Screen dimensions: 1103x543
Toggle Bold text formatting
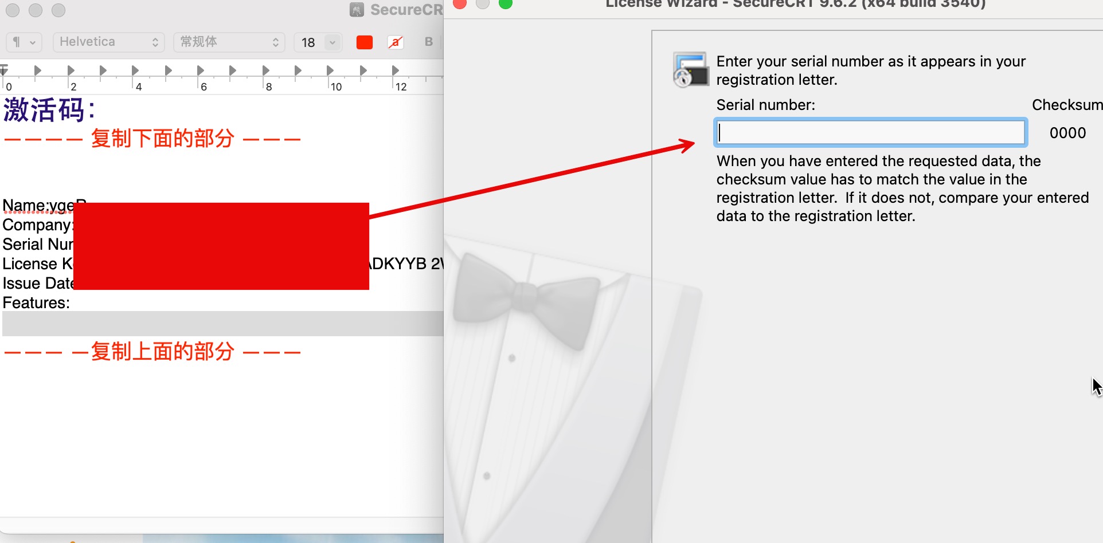point(428,42)
